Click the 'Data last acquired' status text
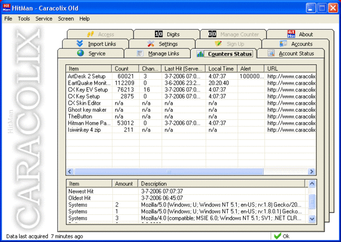Viewport: 341px width, 242px height. tap(45, 236)
